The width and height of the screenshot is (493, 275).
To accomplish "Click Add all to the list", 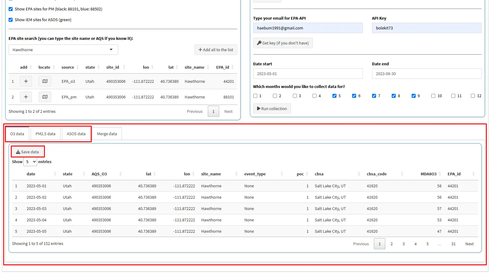I will coord(215,50).
